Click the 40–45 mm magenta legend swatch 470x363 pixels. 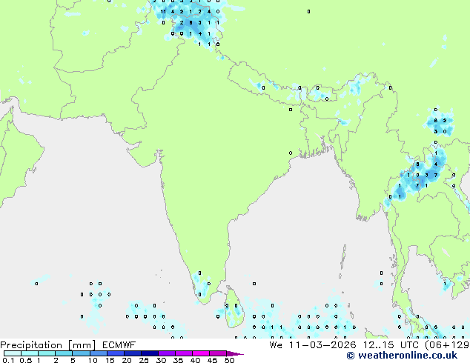pos(201,353)
